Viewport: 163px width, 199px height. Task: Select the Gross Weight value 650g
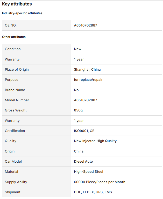coord(78,110)
